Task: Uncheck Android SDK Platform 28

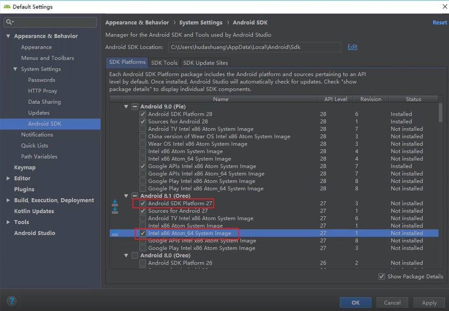Action: [143, 114]
